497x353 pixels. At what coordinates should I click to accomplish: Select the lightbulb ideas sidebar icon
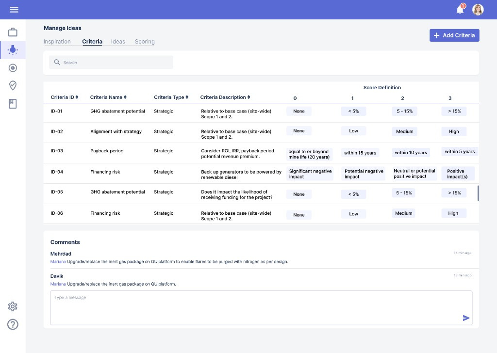click(13, 50)
